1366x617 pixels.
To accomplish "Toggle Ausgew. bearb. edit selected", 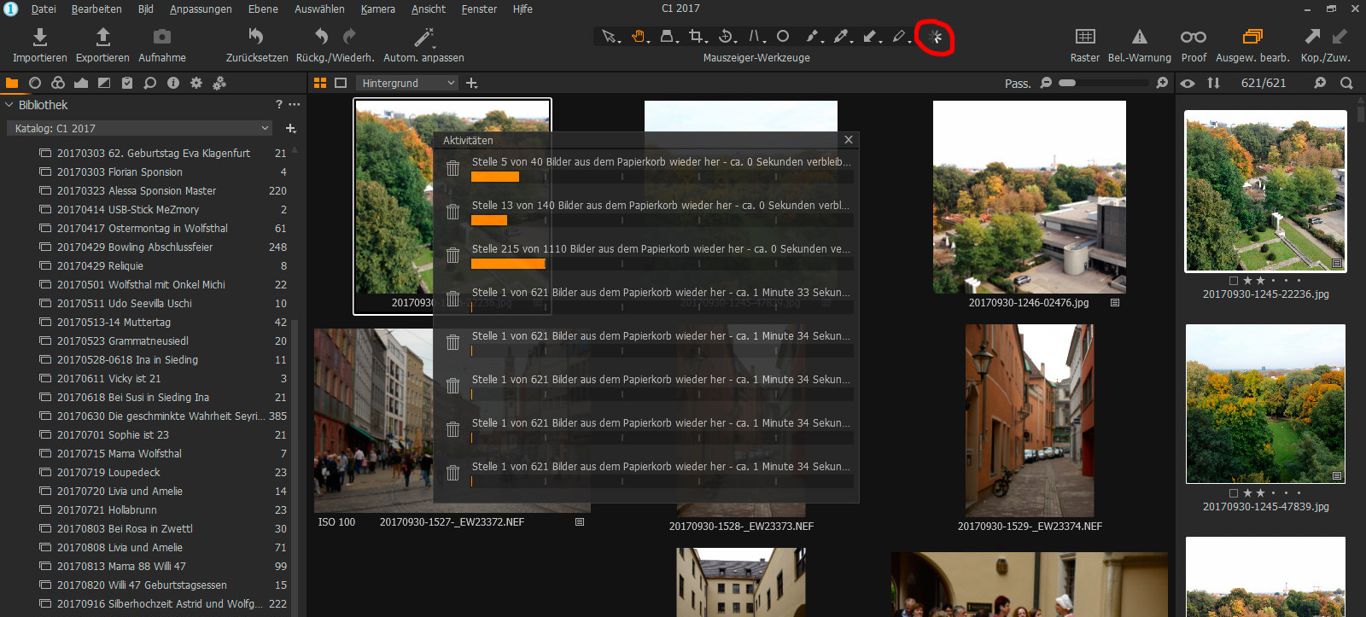I will click(x=1252, y=37).
